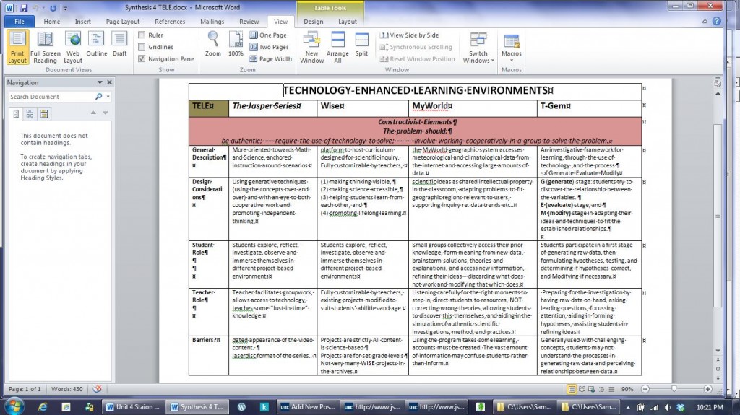The image size is (740, 415).
Task: Click the vertical scrollbar down arrow
Action: click(718, 350)
